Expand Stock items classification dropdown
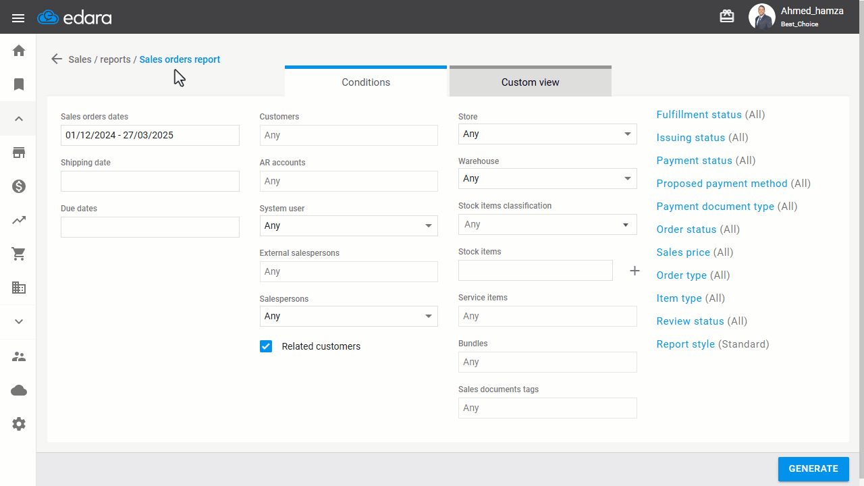864x486 pixels. pos(547,225)
